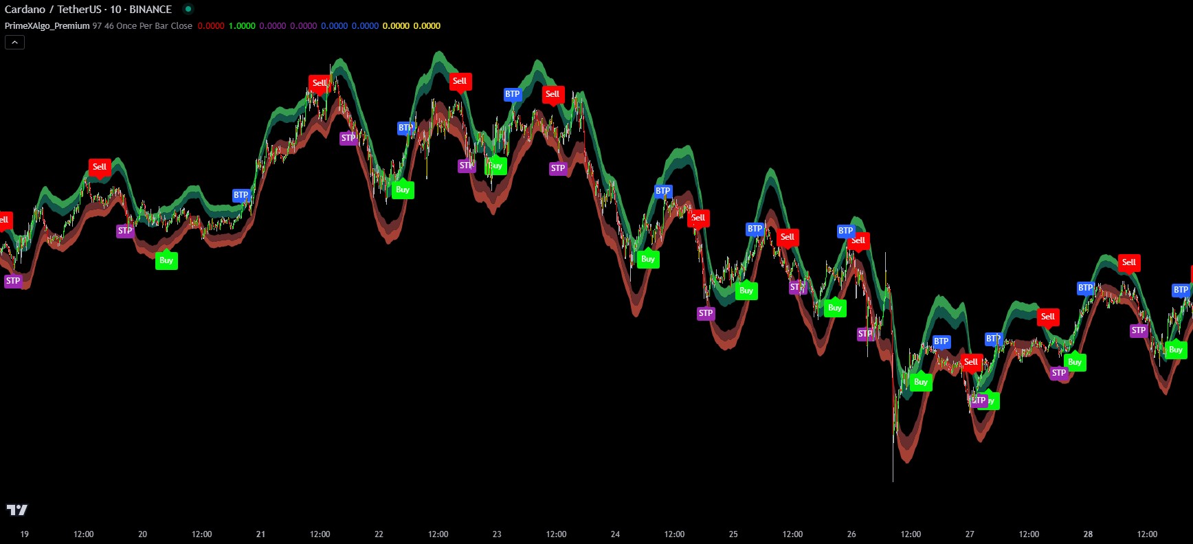Screen dimensions: 1193x544
Task: Click the green Buy label on day 26
Action: tap(921, 382)
